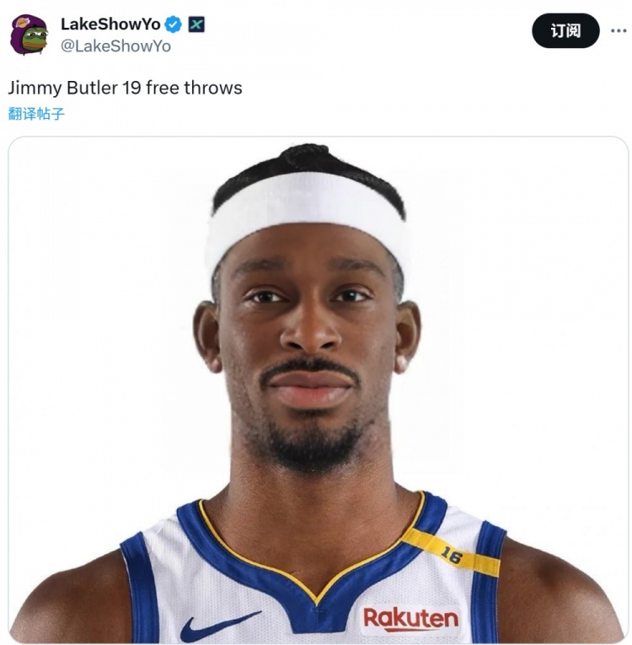Open the attached player photo
The width and height of the screenshot is (632, 645).
(x=318, y=390)
